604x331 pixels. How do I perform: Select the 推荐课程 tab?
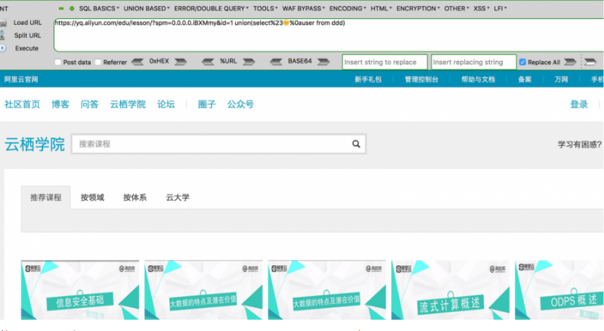pos(46,197)
